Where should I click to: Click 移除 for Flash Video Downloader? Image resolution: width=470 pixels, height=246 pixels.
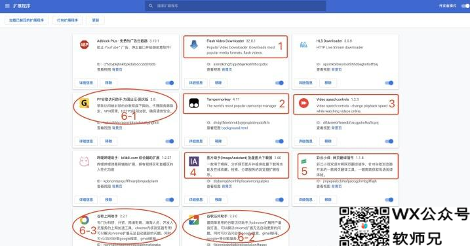click(218, 83)
